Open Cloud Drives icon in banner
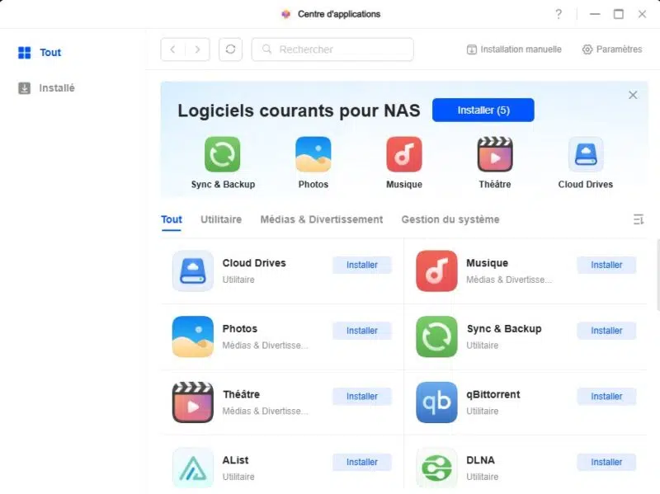The image size is (660, 494). point(586,154)
